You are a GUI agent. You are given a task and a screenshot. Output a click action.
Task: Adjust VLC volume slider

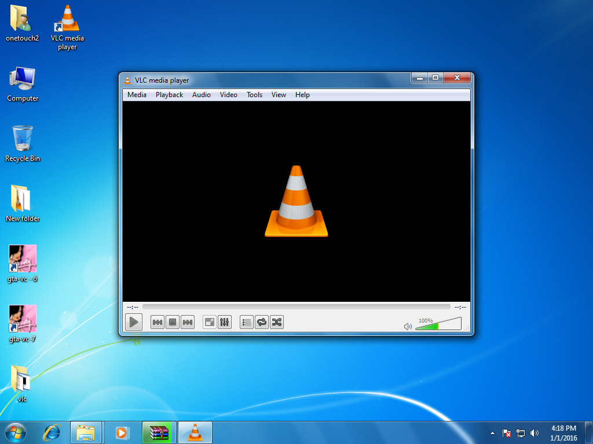point(438,324)
